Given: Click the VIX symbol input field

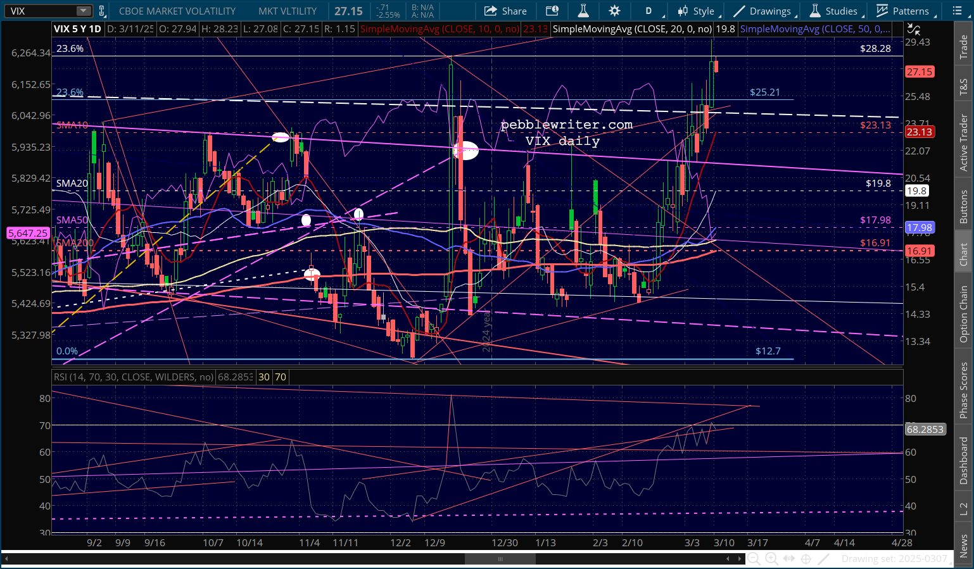Looking at the screenshot, I should coord(42,11).
